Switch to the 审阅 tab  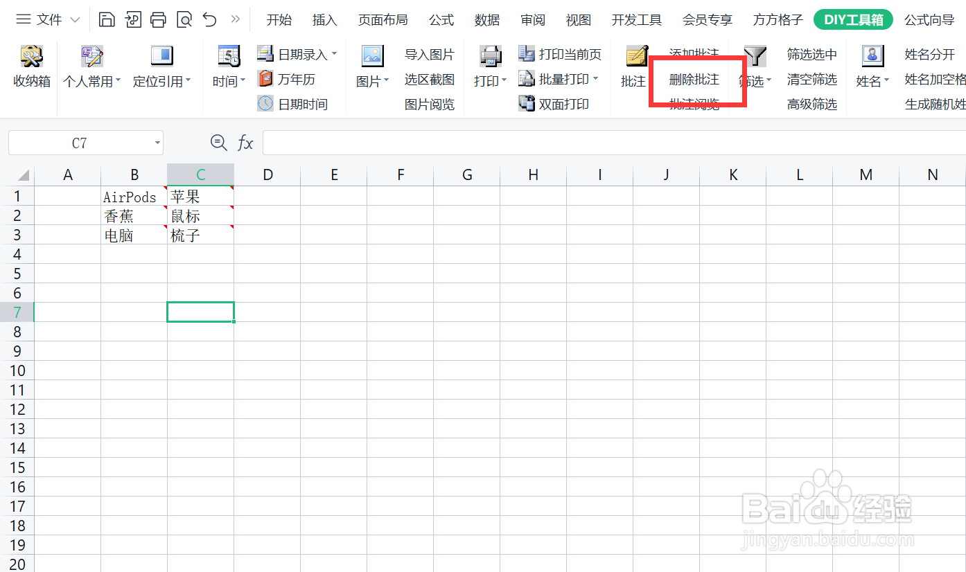(533, 20)
